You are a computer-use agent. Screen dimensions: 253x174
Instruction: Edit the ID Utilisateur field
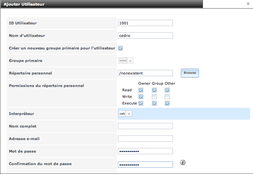pyautogui.click(x=145, y=23)
